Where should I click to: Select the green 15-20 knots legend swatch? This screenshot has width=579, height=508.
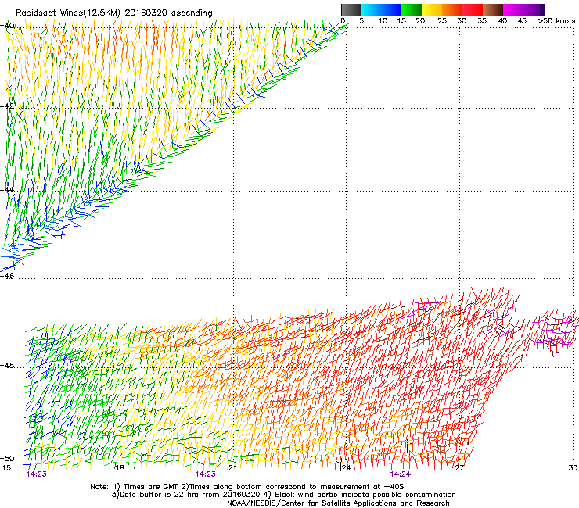(x=412, y=9)
